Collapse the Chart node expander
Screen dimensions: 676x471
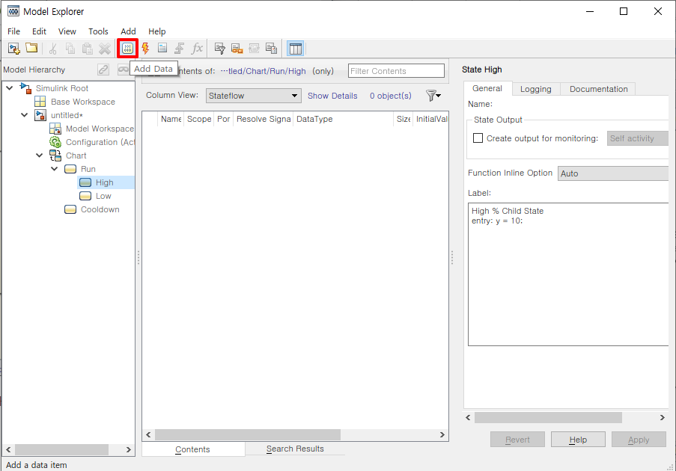40,156
